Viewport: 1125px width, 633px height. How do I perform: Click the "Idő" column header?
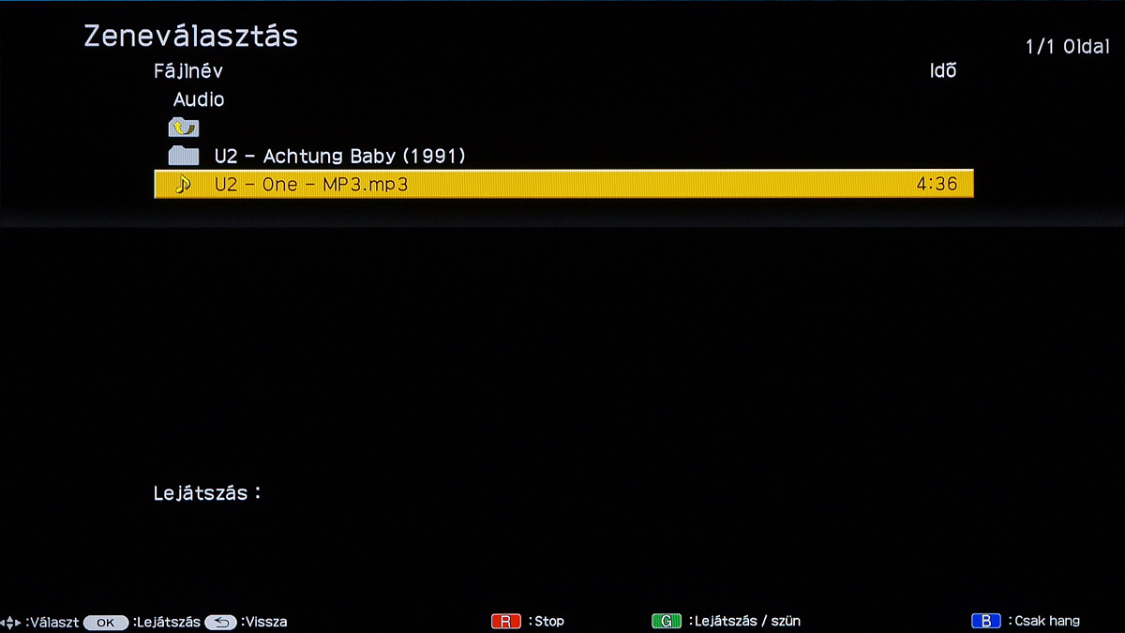(x=942, y=71)
